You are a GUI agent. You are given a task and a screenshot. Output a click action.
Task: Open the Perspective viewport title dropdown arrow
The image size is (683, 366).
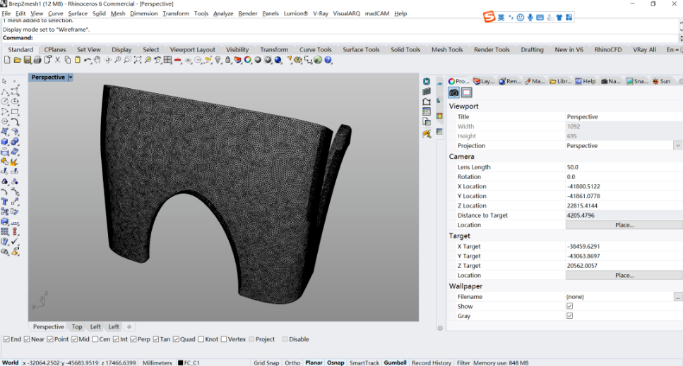[71, 78]
